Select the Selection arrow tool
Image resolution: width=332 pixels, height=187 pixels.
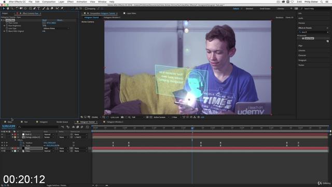(x=4, y=8)
